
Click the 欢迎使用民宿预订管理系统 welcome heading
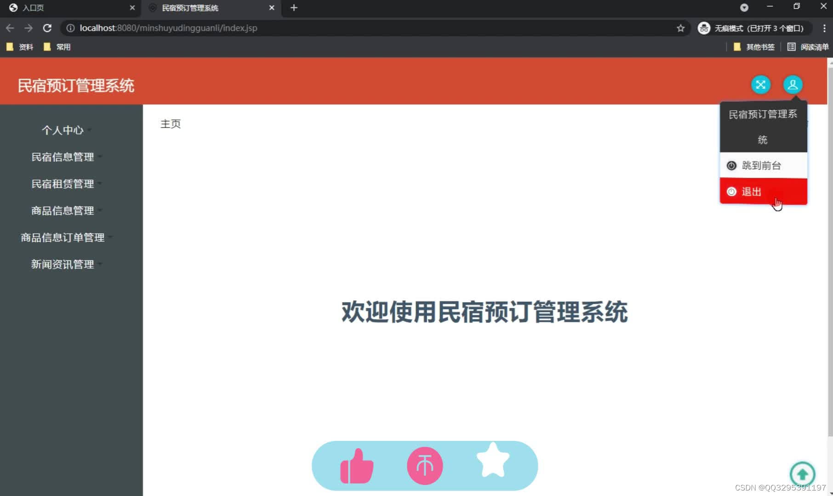pos(485,312)
